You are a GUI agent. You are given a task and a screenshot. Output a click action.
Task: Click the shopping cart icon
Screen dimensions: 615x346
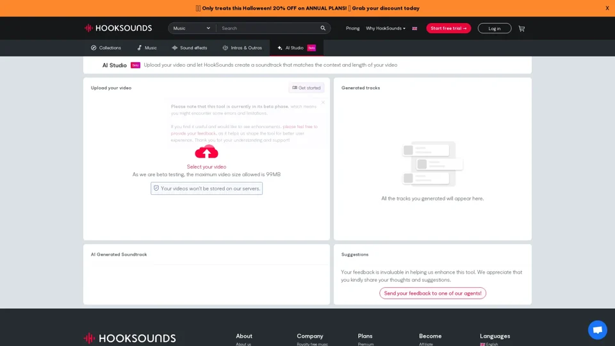tap(521, 28)
